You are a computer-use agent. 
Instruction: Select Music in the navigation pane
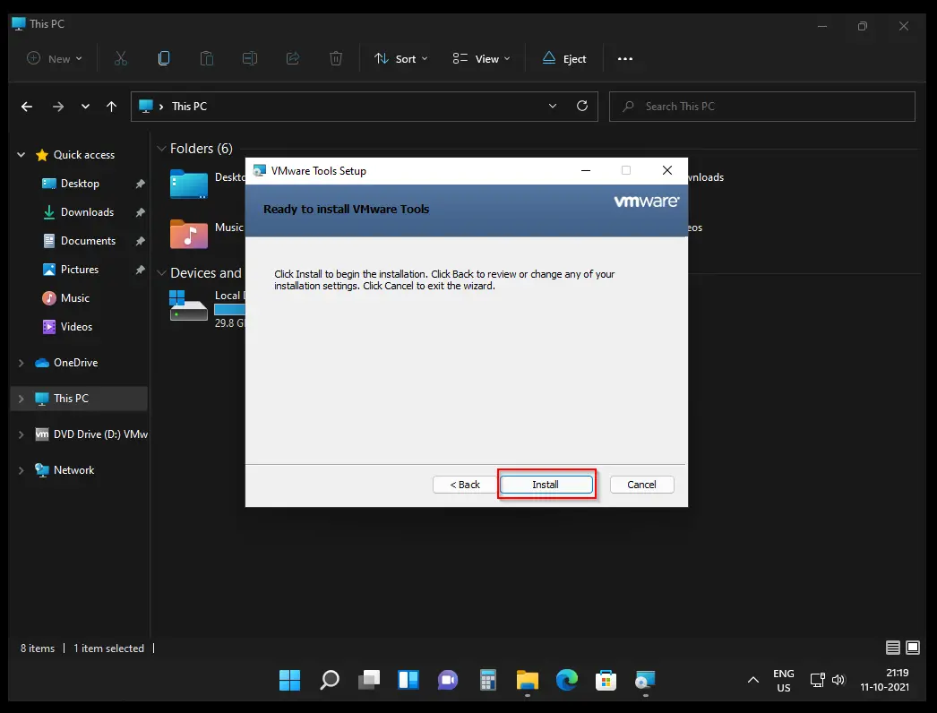tap(74, 298)
